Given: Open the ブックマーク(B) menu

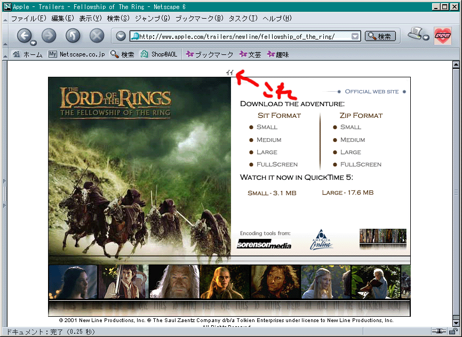Looking at the screenshot, I should click(200, 18).
